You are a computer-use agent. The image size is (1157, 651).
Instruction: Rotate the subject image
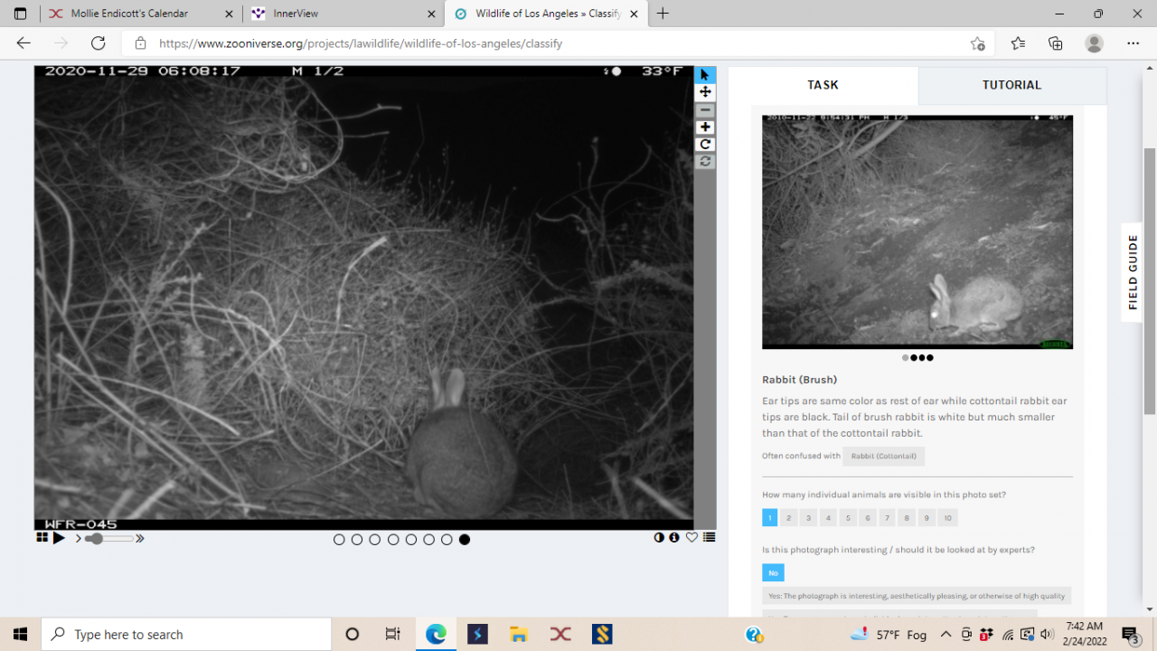[705, 145]
